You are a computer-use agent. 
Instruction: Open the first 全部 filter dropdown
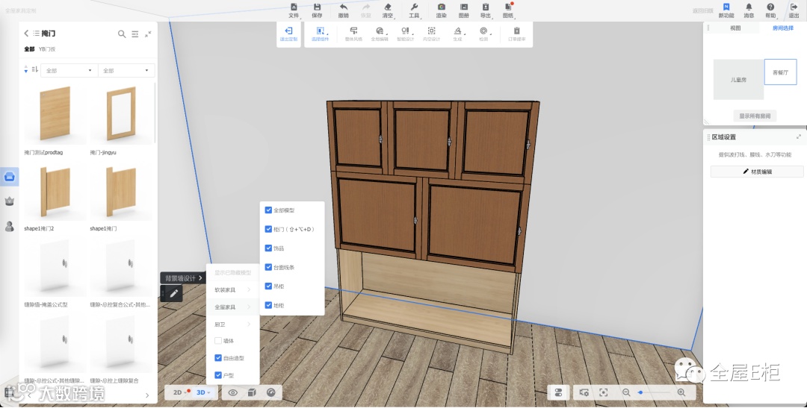69,71
